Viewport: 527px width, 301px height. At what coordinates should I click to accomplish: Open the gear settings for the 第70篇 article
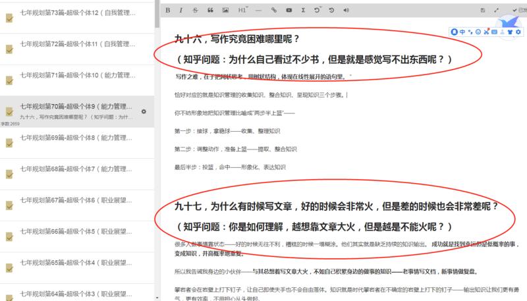point(144,111)
